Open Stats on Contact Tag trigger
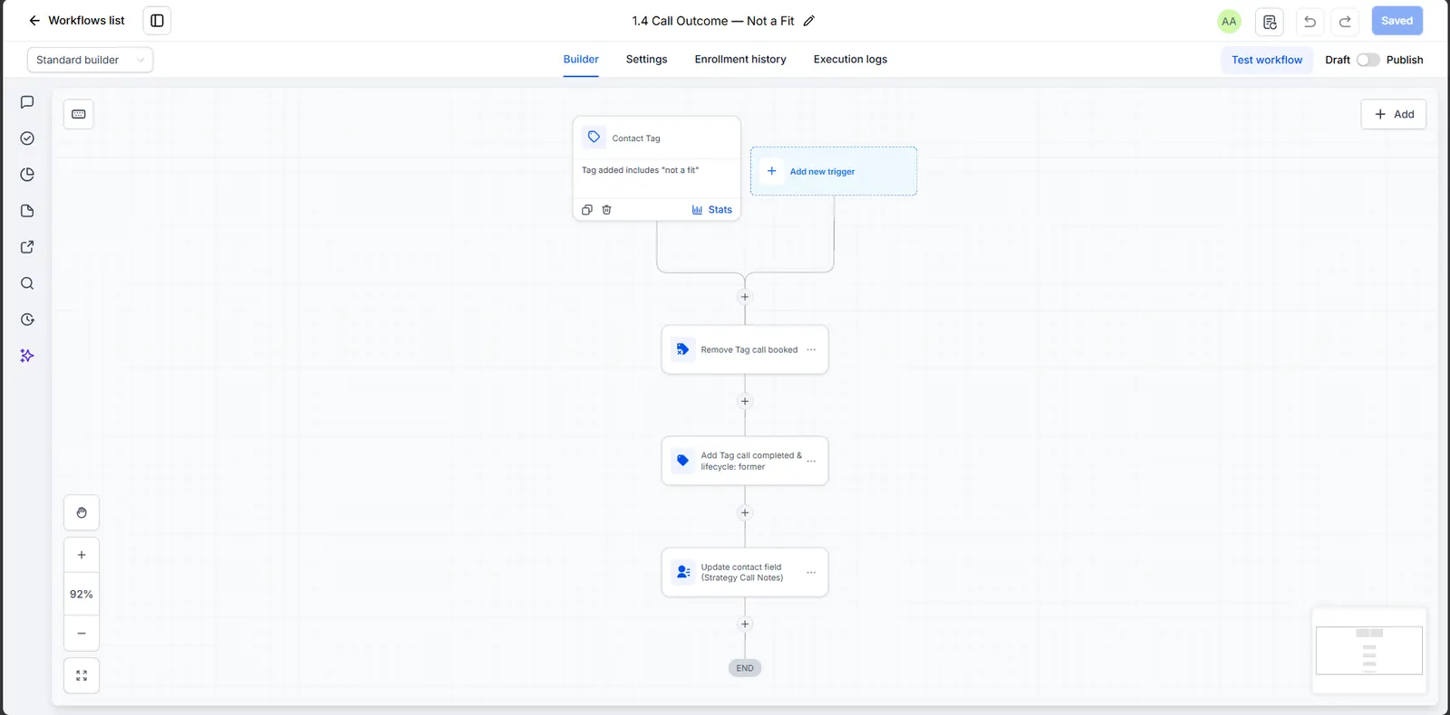This screenshot has width=1450, height=715. 712,210
